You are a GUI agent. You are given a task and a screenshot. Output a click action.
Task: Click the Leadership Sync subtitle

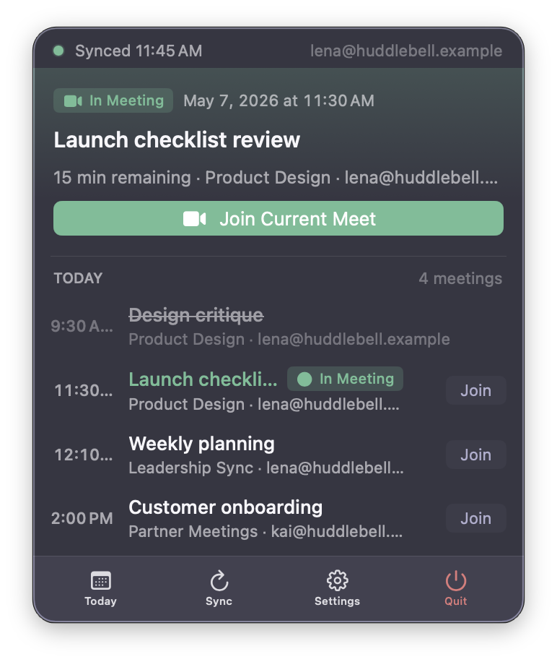pos(266,468)
